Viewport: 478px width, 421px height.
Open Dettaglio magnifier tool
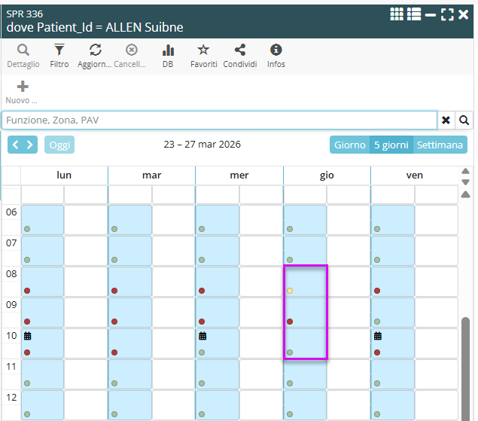point(23,50)
